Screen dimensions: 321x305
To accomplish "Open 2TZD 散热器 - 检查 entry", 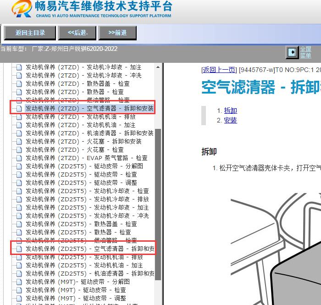I will [74, 92].
